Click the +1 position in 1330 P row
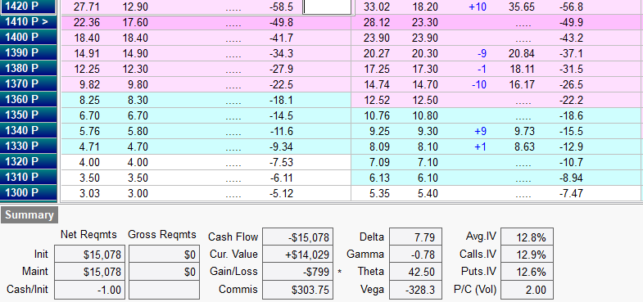Screen dimensions: 643x302 (480, 147)
